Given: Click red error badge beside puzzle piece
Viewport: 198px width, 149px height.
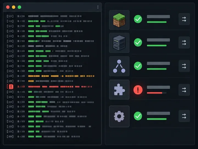Looking at the screenshot, I should pos(138,90).
